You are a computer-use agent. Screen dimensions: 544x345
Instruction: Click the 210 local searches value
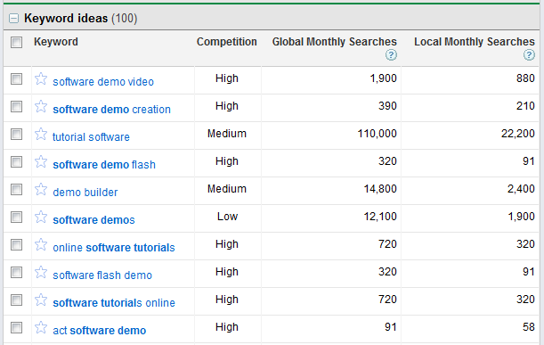(525, 106)
